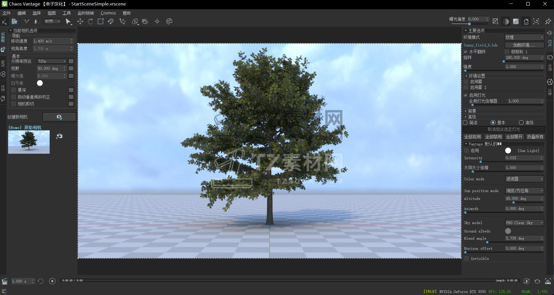Click the bracketed spiral frame icon

point(536,21)
